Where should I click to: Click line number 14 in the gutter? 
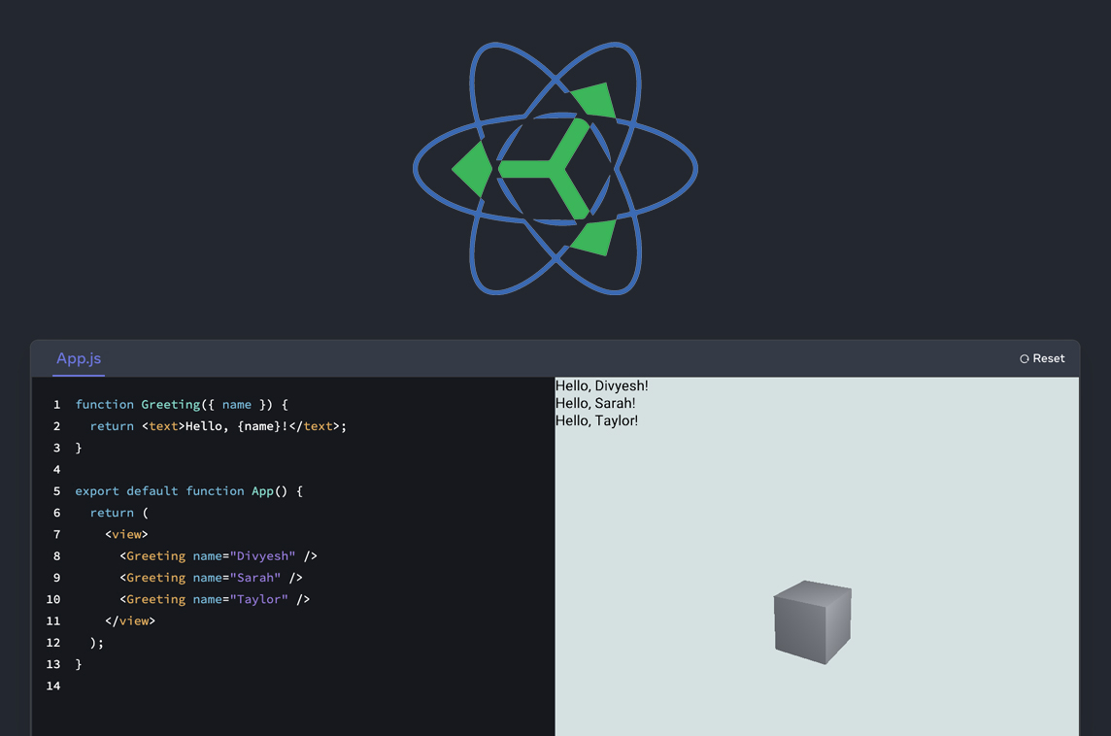[53, 686]
